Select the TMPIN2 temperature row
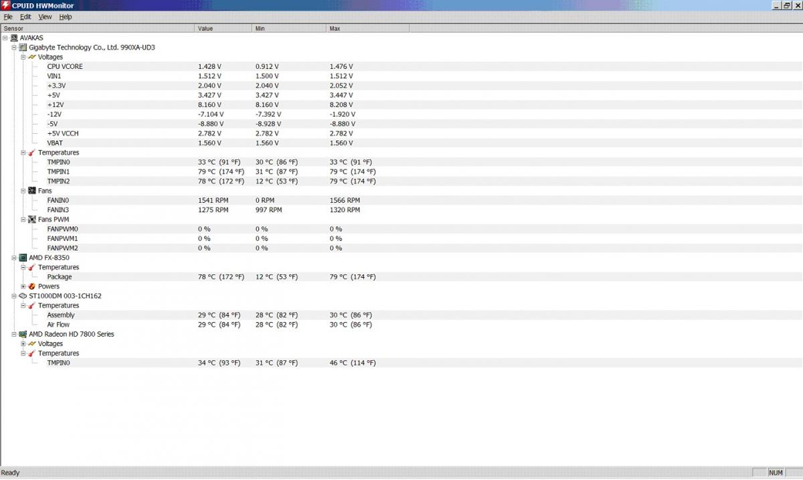Screen dimensions: 803x480 [x=401, y=181]
